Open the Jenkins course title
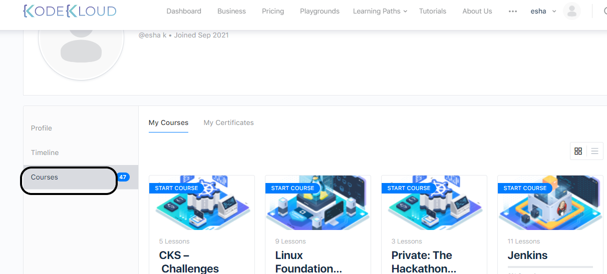607x274 pixels. click(x=527, y=255)
